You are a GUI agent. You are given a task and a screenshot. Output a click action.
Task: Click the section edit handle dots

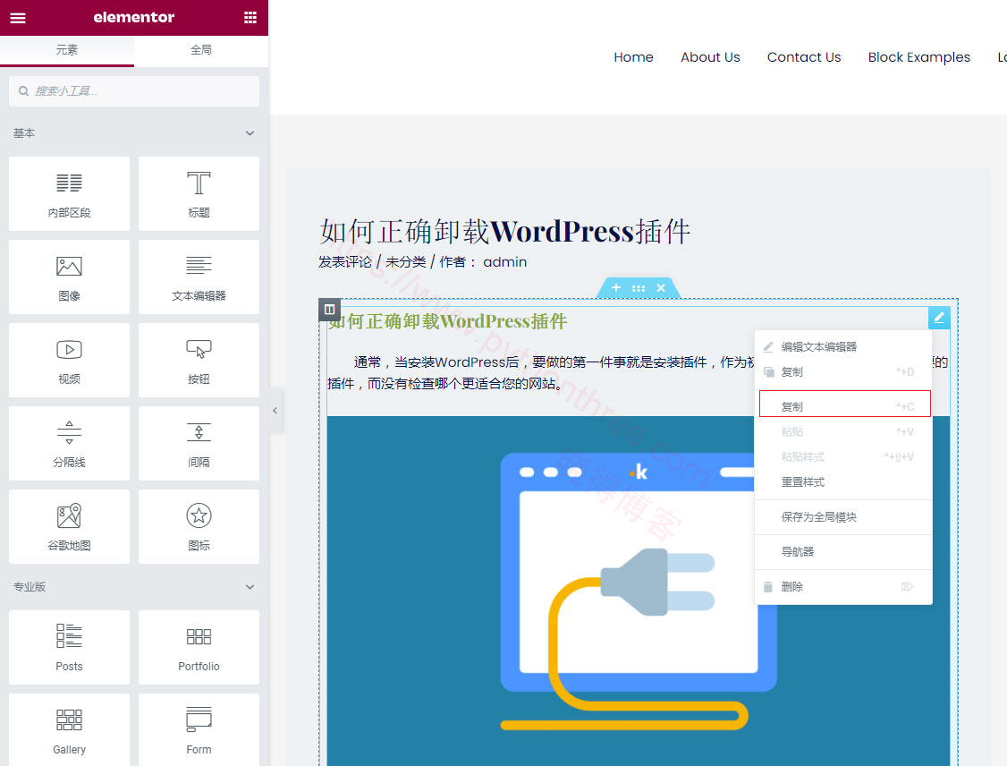pos(639,288)
